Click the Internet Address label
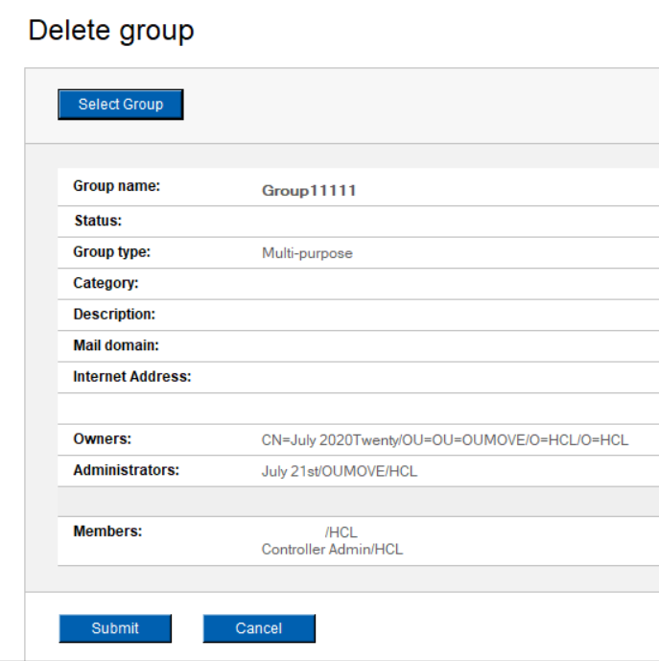The image size is (659, 661). (132, 376)
